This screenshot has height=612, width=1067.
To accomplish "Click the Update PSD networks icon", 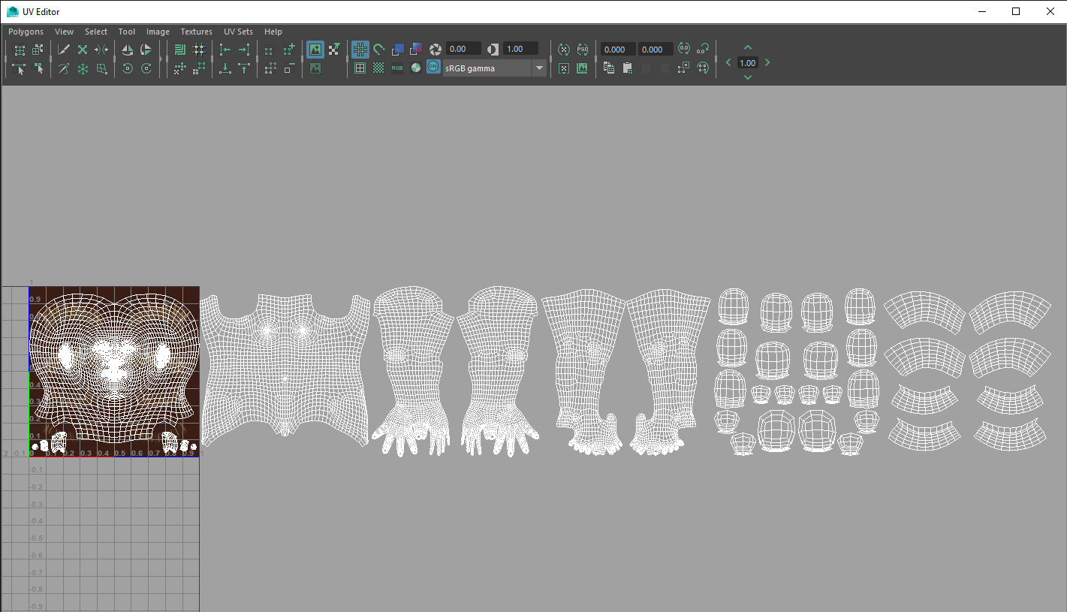I will [x=583, y=50].
